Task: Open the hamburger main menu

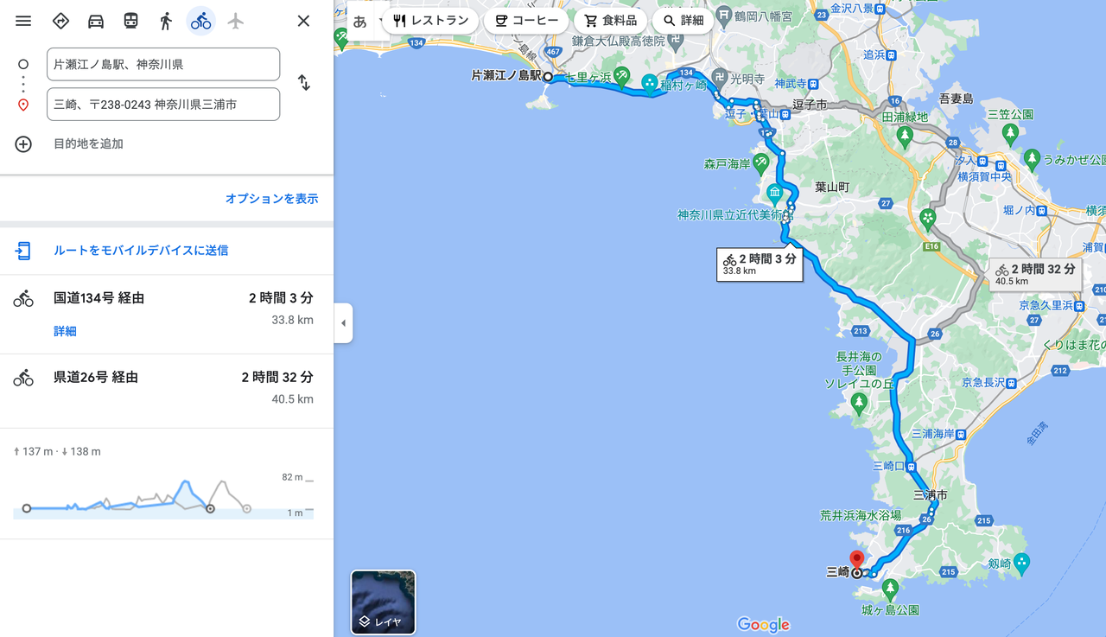Action: pyautogui.click(x=23, y=21)
